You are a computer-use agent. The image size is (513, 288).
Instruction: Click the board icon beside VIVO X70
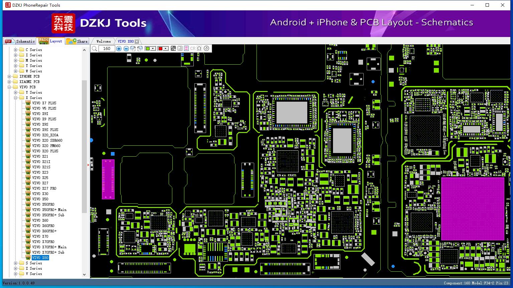[28, 236]
